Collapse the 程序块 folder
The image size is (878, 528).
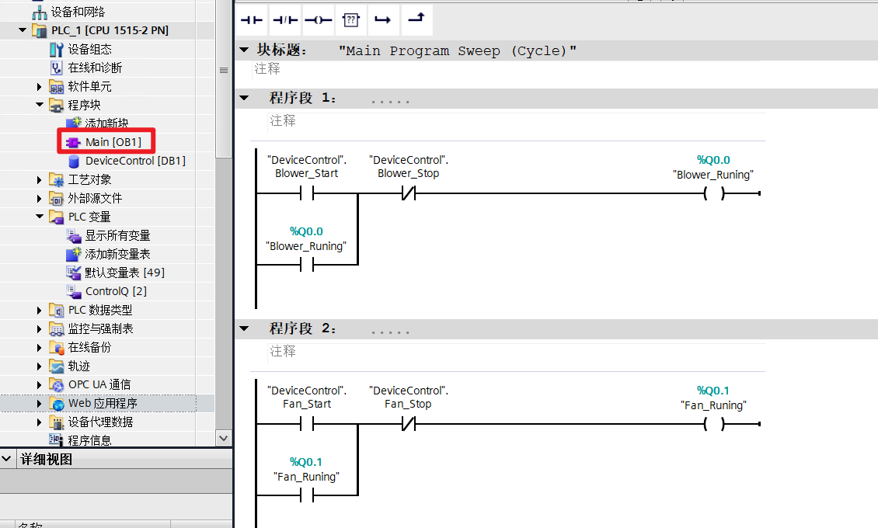coord(40,105)
